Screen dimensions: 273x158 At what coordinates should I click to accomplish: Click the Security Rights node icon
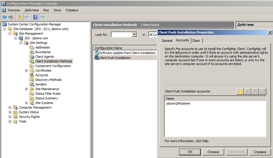click(15, 117)
